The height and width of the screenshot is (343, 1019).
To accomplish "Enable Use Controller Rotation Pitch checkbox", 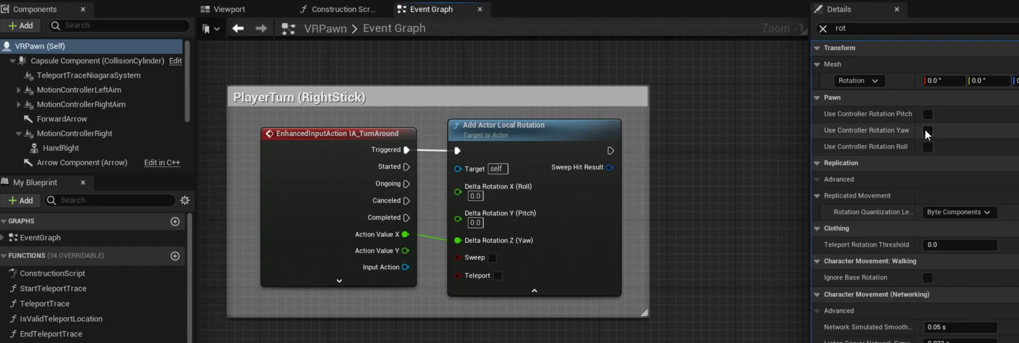I will tap(927, 114).
